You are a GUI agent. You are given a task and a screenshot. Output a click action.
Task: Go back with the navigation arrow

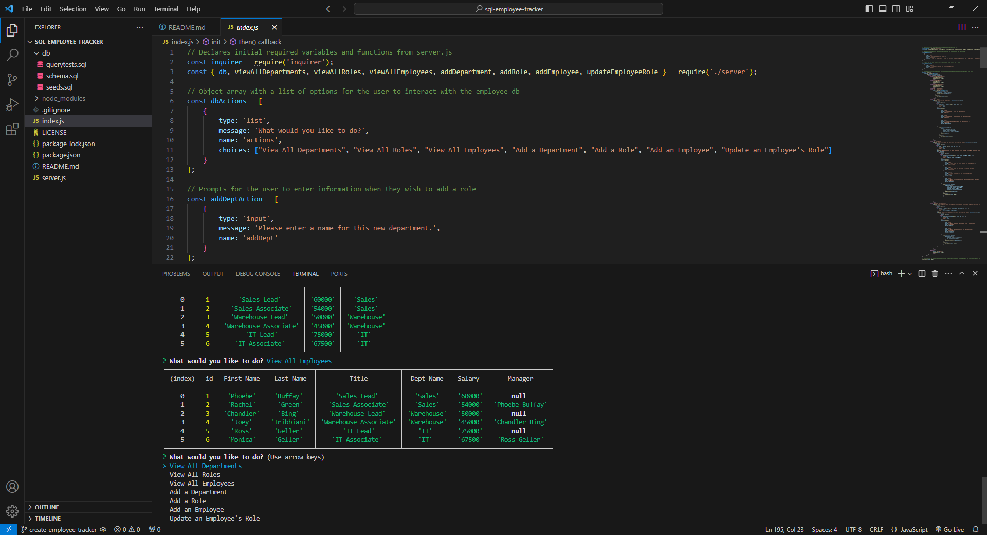coord(330,9)
